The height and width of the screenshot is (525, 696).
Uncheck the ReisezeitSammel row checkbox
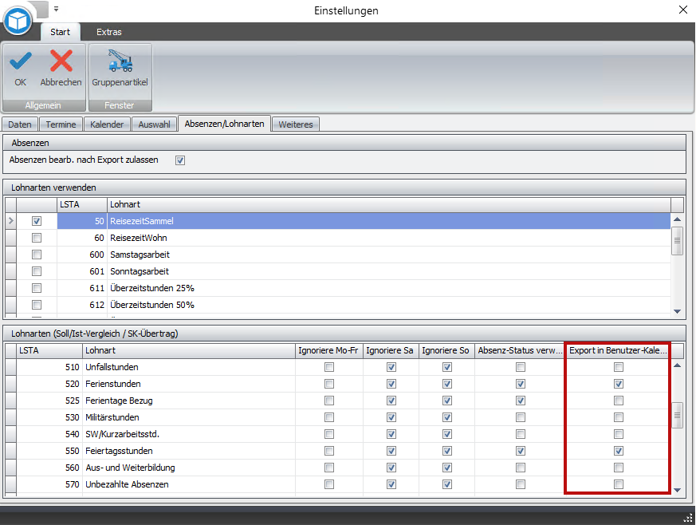click(x=37, y=221)
